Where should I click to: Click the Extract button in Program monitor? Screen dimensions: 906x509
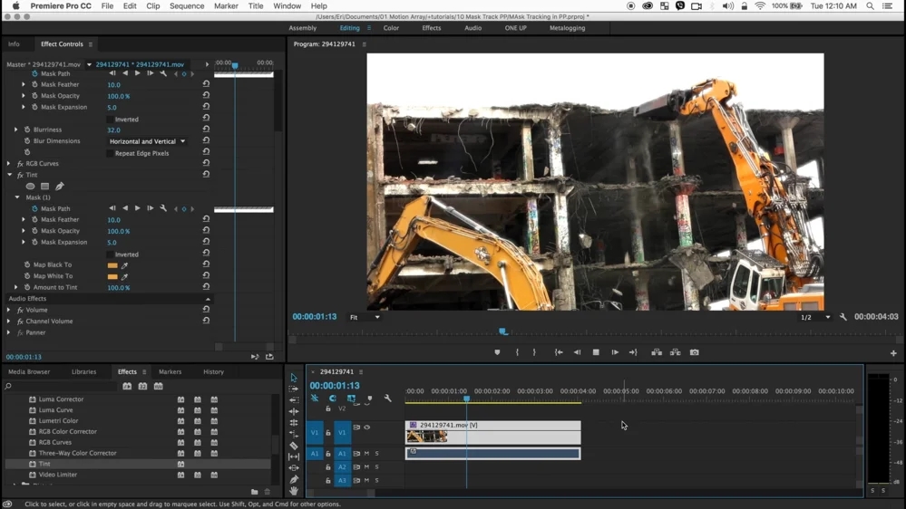click(x=675, y=352)
